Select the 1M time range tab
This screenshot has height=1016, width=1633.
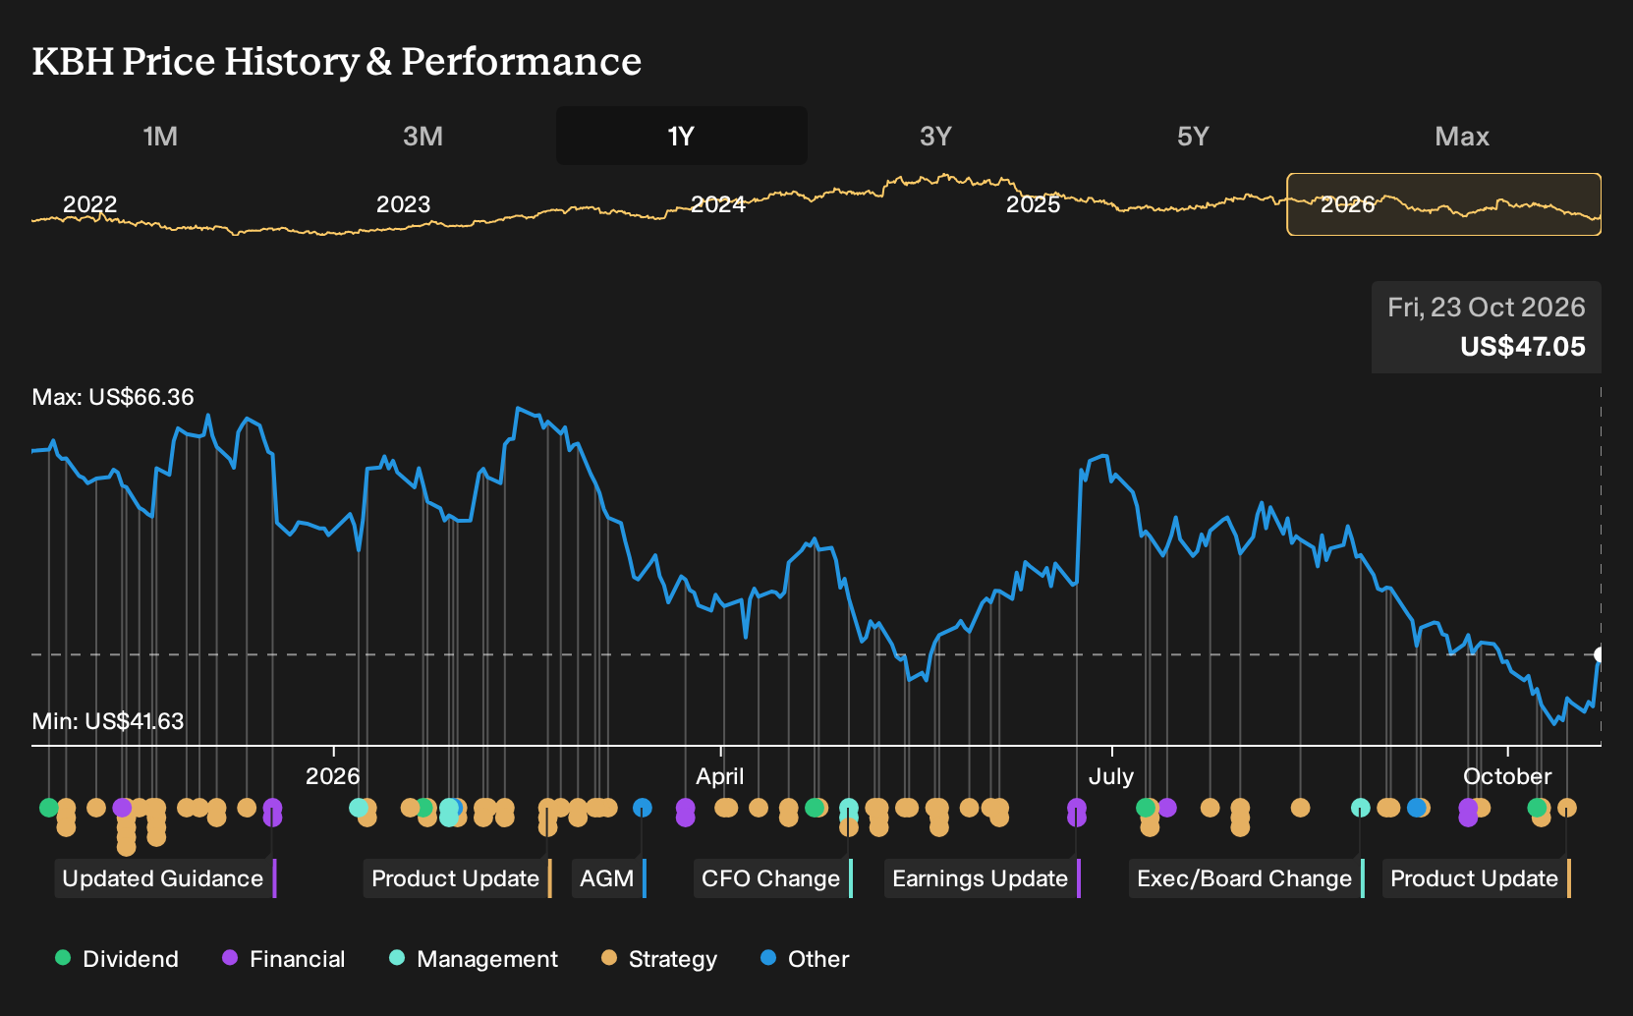[x=160, y=136]
